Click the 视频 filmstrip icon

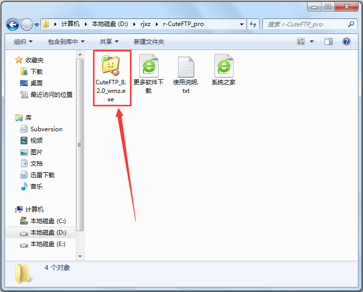[x=24, y=141]
